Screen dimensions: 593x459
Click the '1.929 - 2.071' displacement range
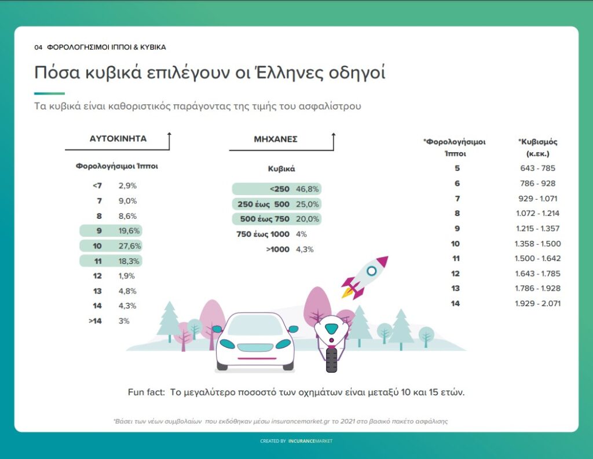tap(537, 304)
